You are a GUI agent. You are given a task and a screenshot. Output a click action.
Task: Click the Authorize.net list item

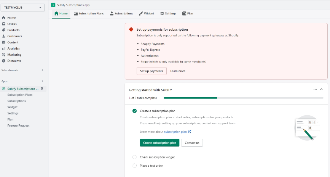click(150, 56)
